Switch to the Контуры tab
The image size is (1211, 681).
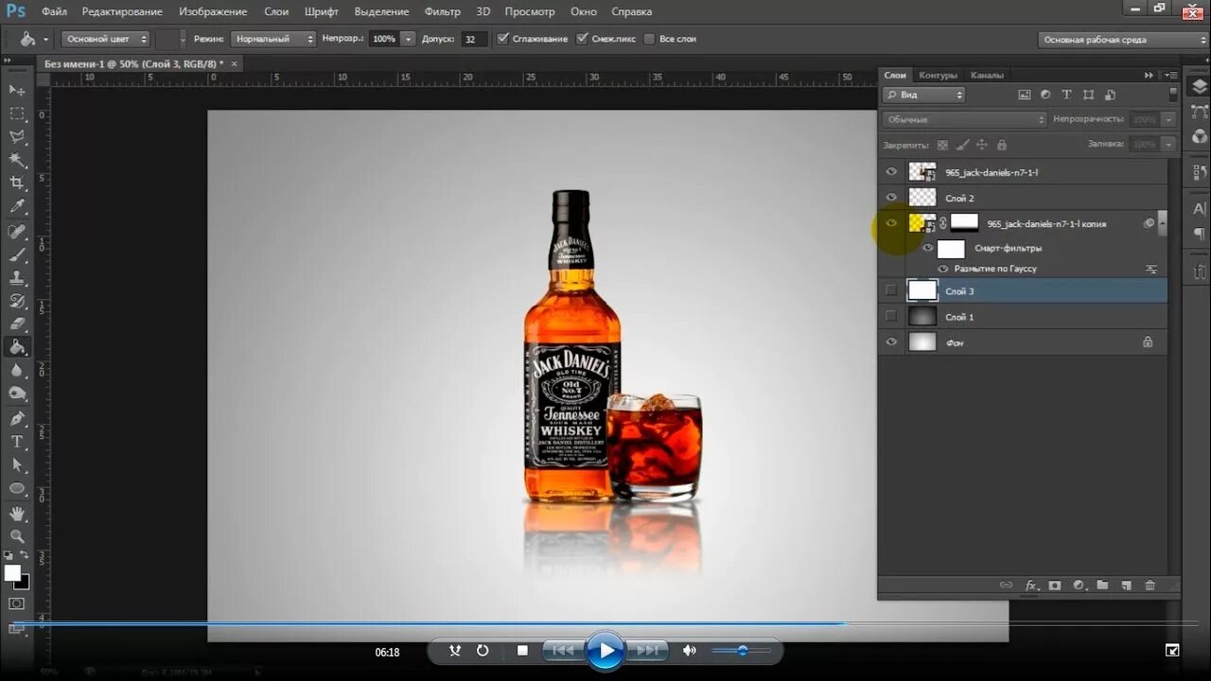coord(938,75)
